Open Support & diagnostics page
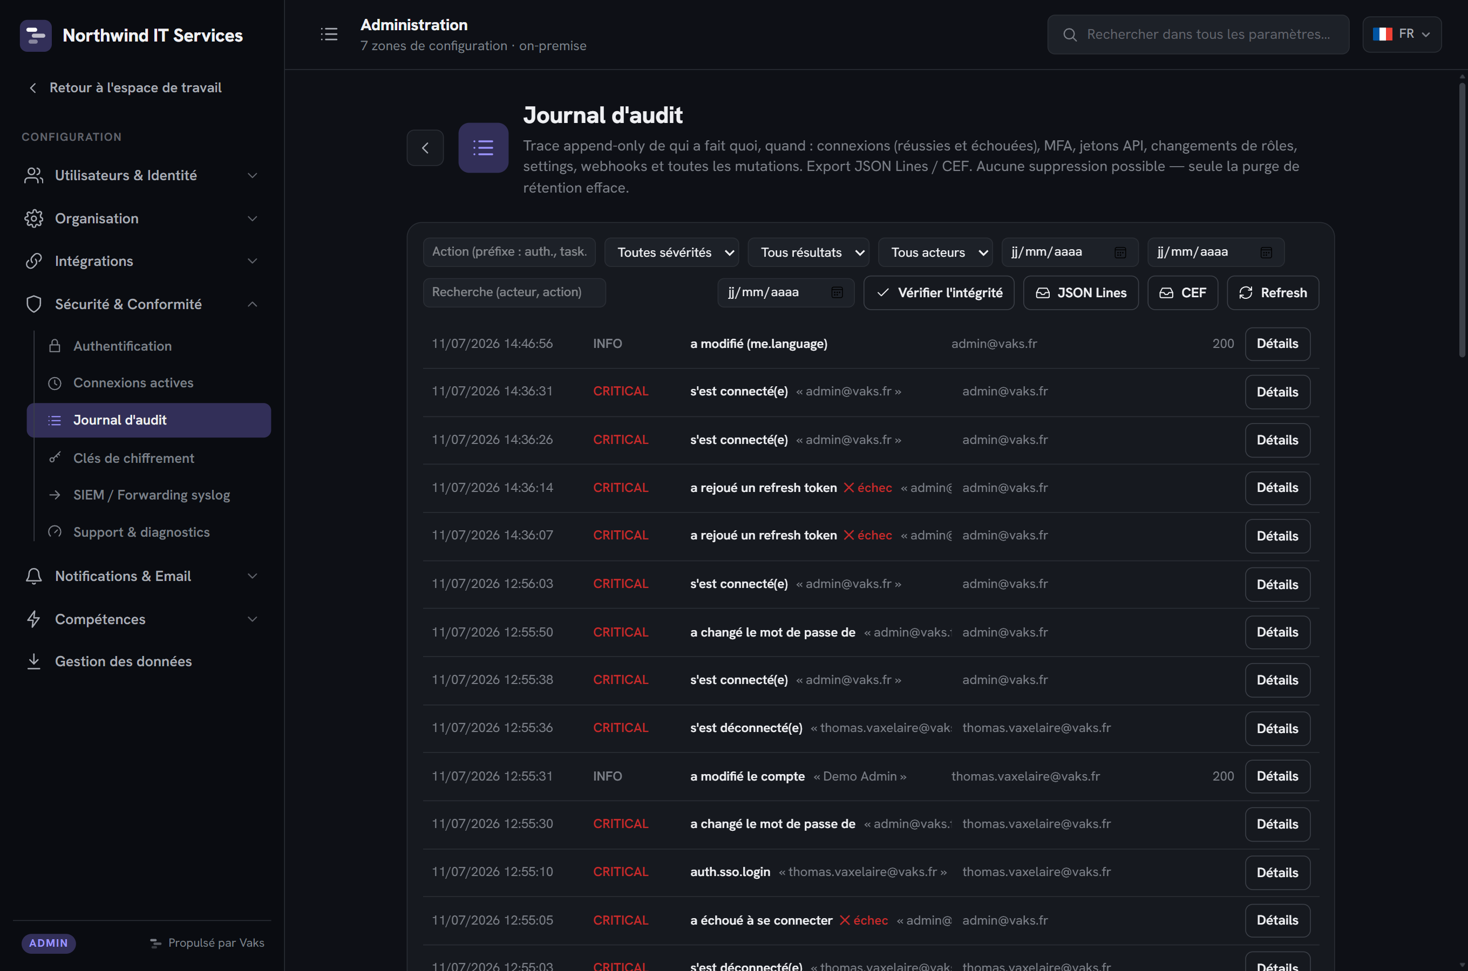The width and height of the screenshot is (1468, 971). click(148, 532)
